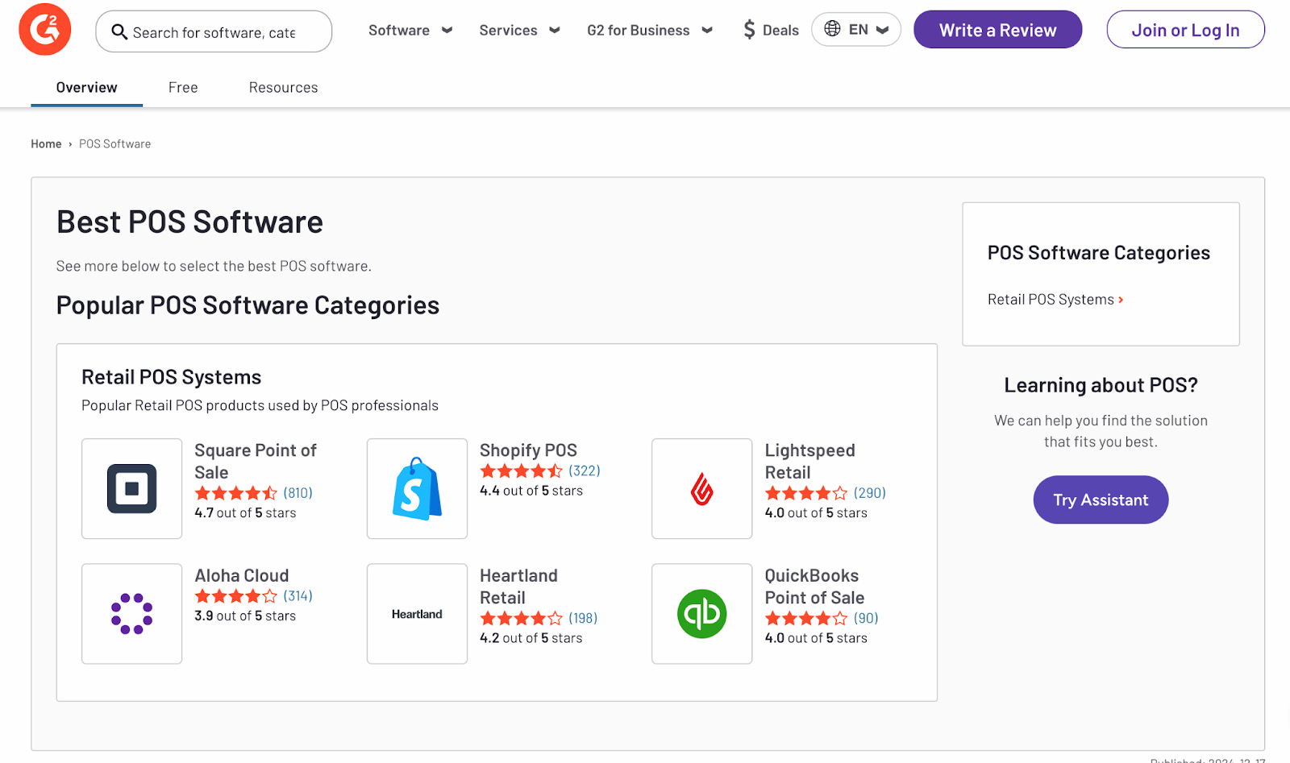Viewport: 1290px width, 763px height.
Task: Click Lightspeed Retail star rating
Action: pyautogui.click(x=806, y=493)
